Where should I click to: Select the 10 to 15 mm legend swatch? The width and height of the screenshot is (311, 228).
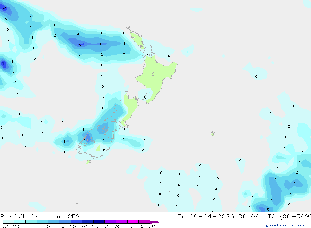pyautogui.click(x=65, y=222)
